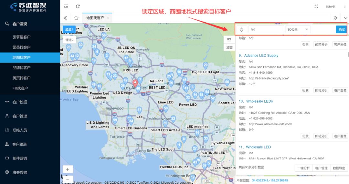This screenshot has height=184, width=349.
Task: Close the 地图找客户 tab
Action: 108,18
